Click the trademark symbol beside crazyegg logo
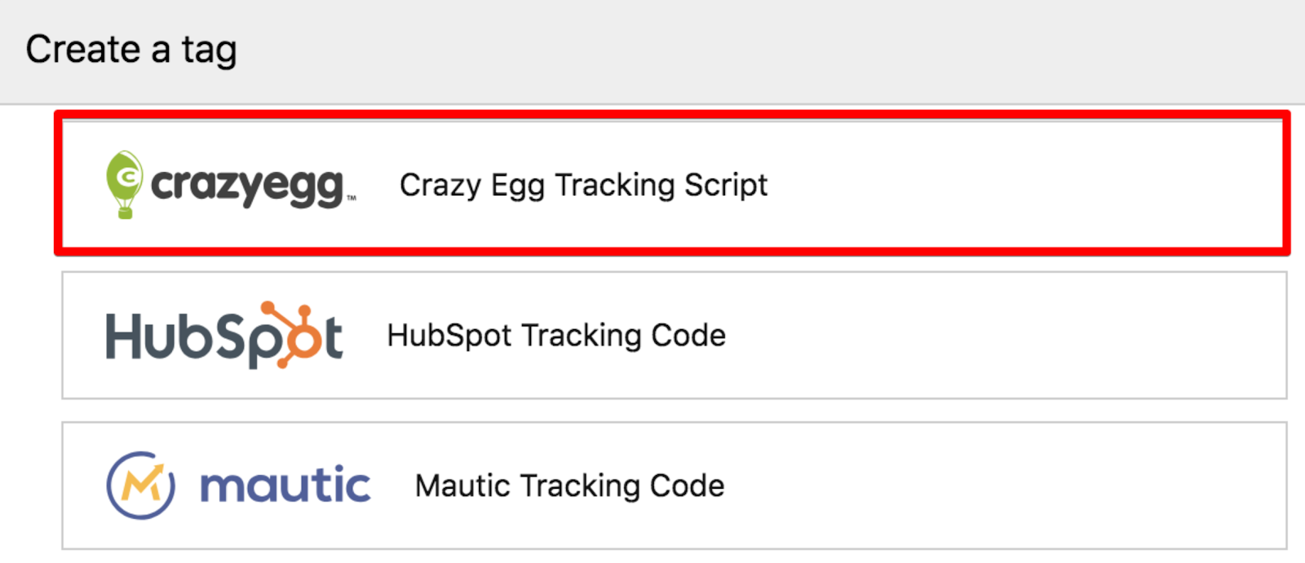Image resolution: width=1305 pixels, height=563 pixels. [352, 198]
